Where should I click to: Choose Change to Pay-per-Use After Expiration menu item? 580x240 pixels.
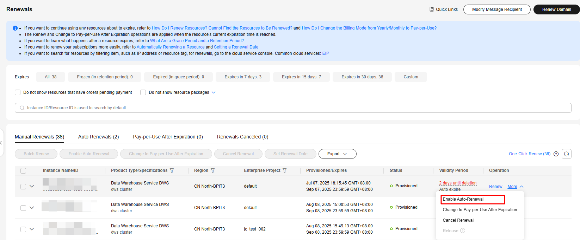click(x=480, y=210)
